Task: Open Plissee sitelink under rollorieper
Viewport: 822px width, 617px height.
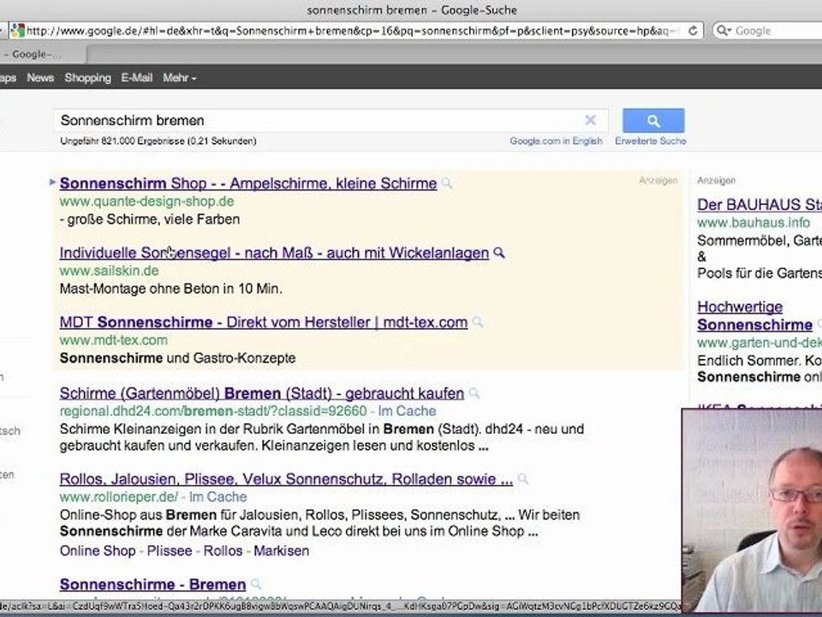Action: click(x=170, y=551)
